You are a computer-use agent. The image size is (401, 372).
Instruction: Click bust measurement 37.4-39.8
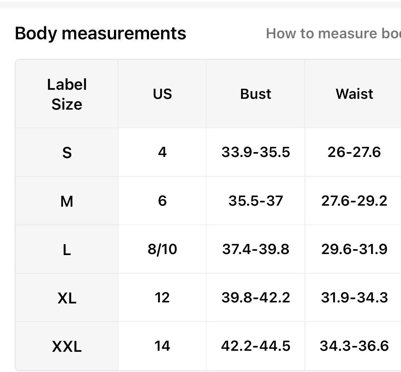(x=255, y=249)
